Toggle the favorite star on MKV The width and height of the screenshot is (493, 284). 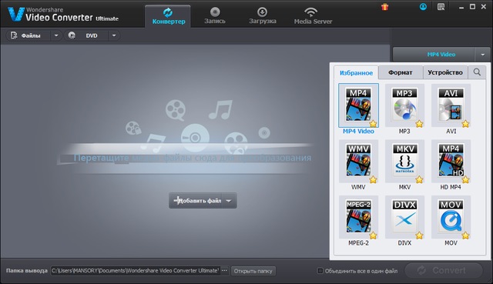coord(419,179)
